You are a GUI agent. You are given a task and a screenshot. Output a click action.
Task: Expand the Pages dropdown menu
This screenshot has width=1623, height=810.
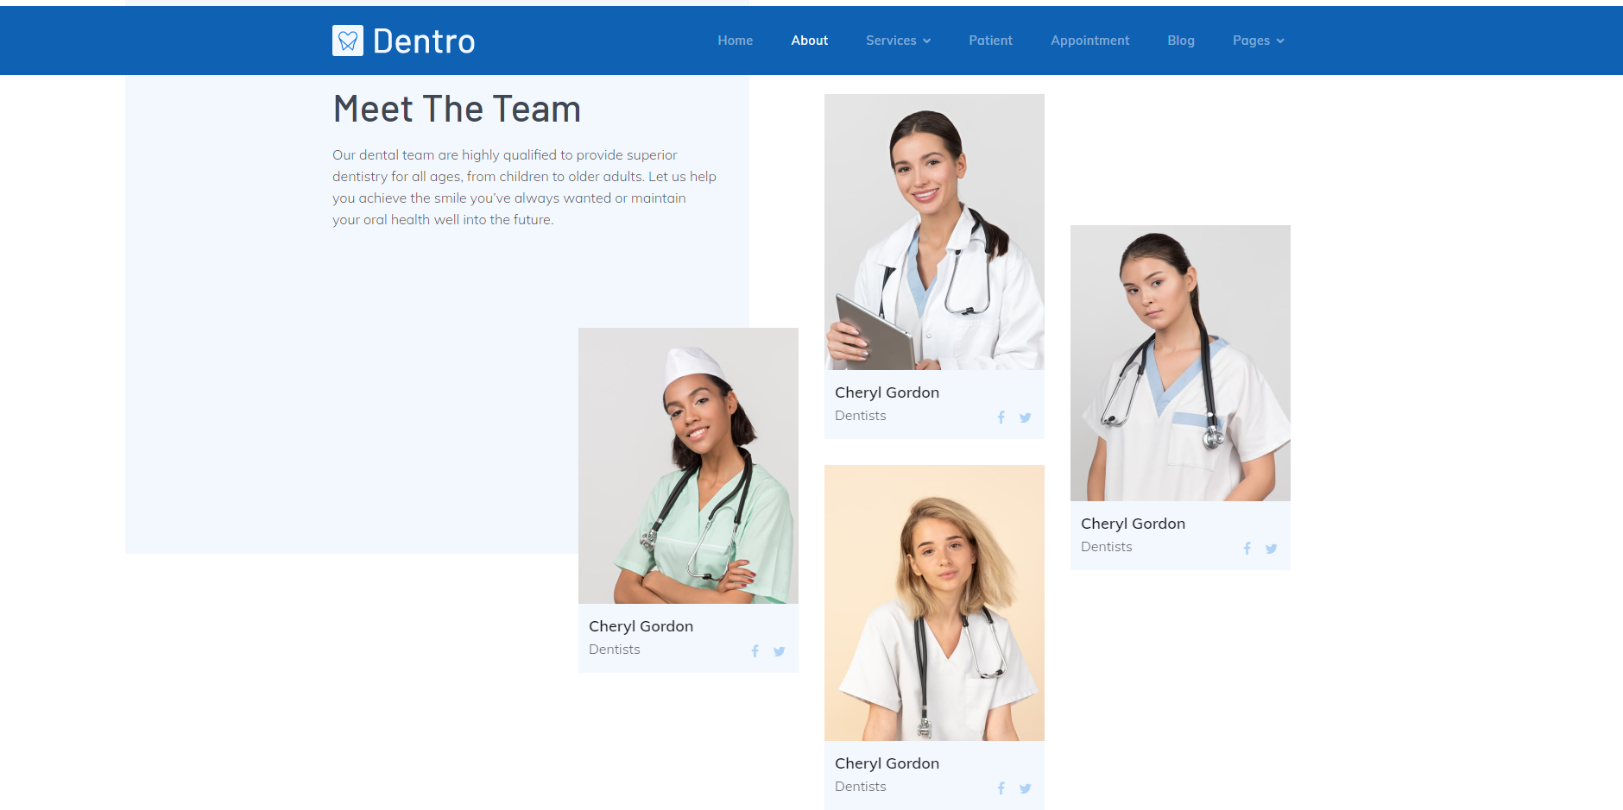tap(1259, 41)
